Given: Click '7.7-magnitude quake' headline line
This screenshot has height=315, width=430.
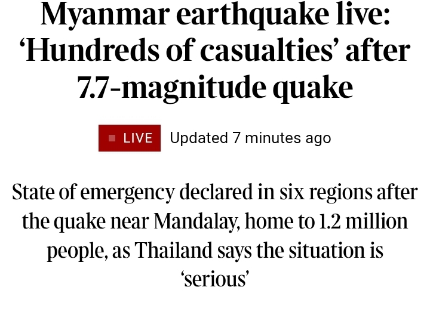Looking at the screenshot, I should coord(215,88).
